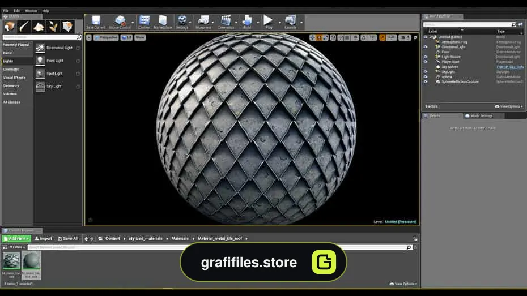Open the Marketplace toolbar icon
The width and height of the screenshot is (527, 296).
(163, 22)
